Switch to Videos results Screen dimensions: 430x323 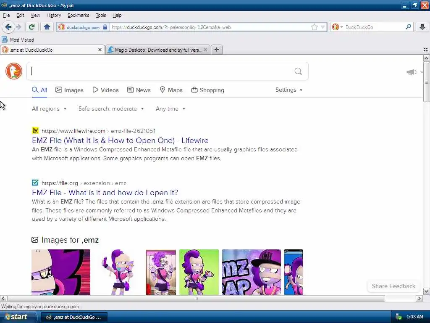click(x=105, y=90)
